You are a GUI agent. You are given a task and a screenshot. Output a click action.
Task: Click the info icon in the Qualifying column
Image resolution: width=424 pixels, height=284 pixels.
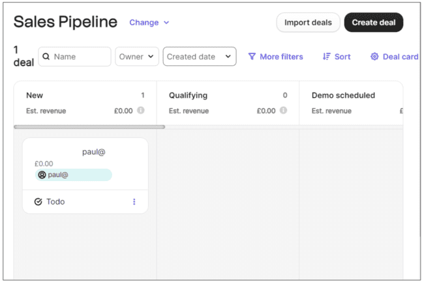tap(283, 111)
